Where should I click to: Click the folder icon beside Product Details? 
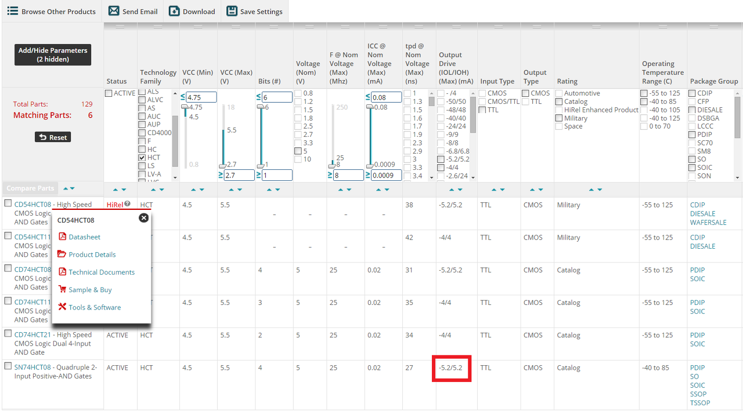tap(62, 254)
